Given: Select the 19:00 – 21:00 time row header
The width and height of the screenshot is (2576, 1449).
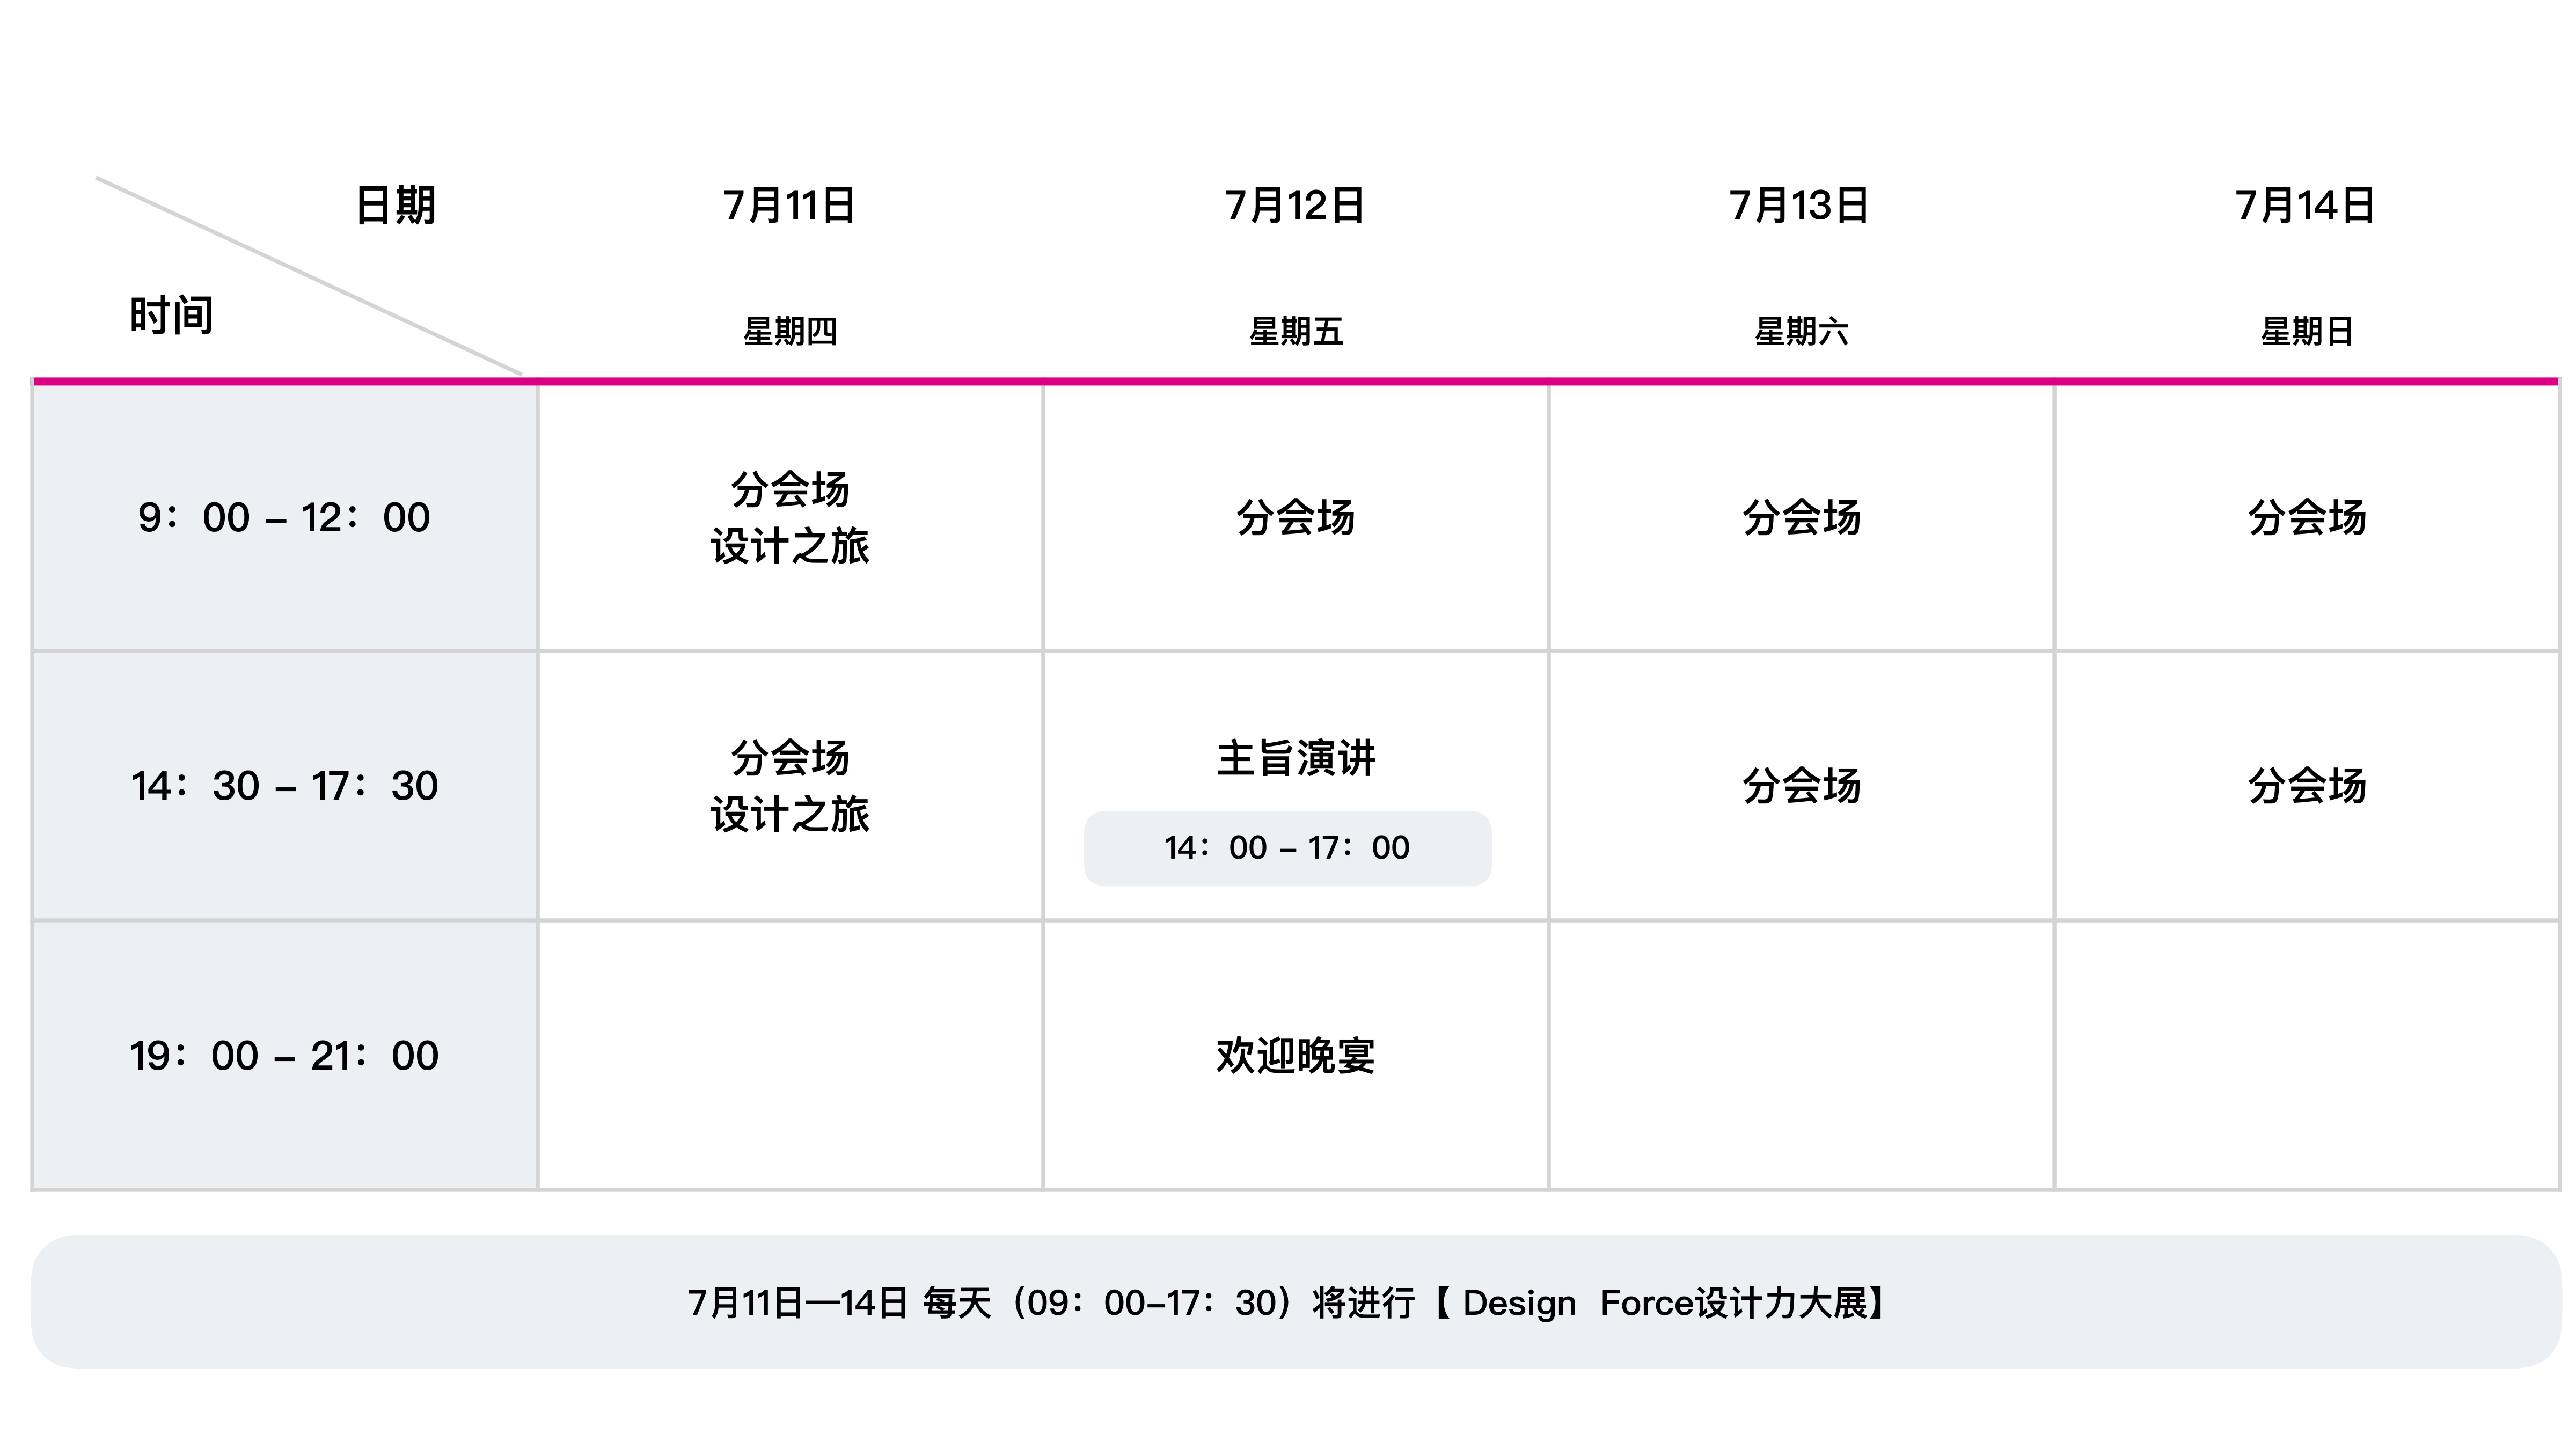Looking at the screenshot, I should (285, 1056).
